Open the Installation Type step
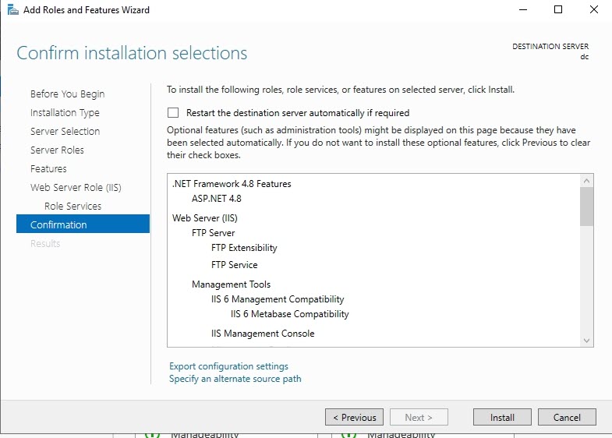Screen dimensions: 612x438 pyautogui.click(x=65, y=112)
